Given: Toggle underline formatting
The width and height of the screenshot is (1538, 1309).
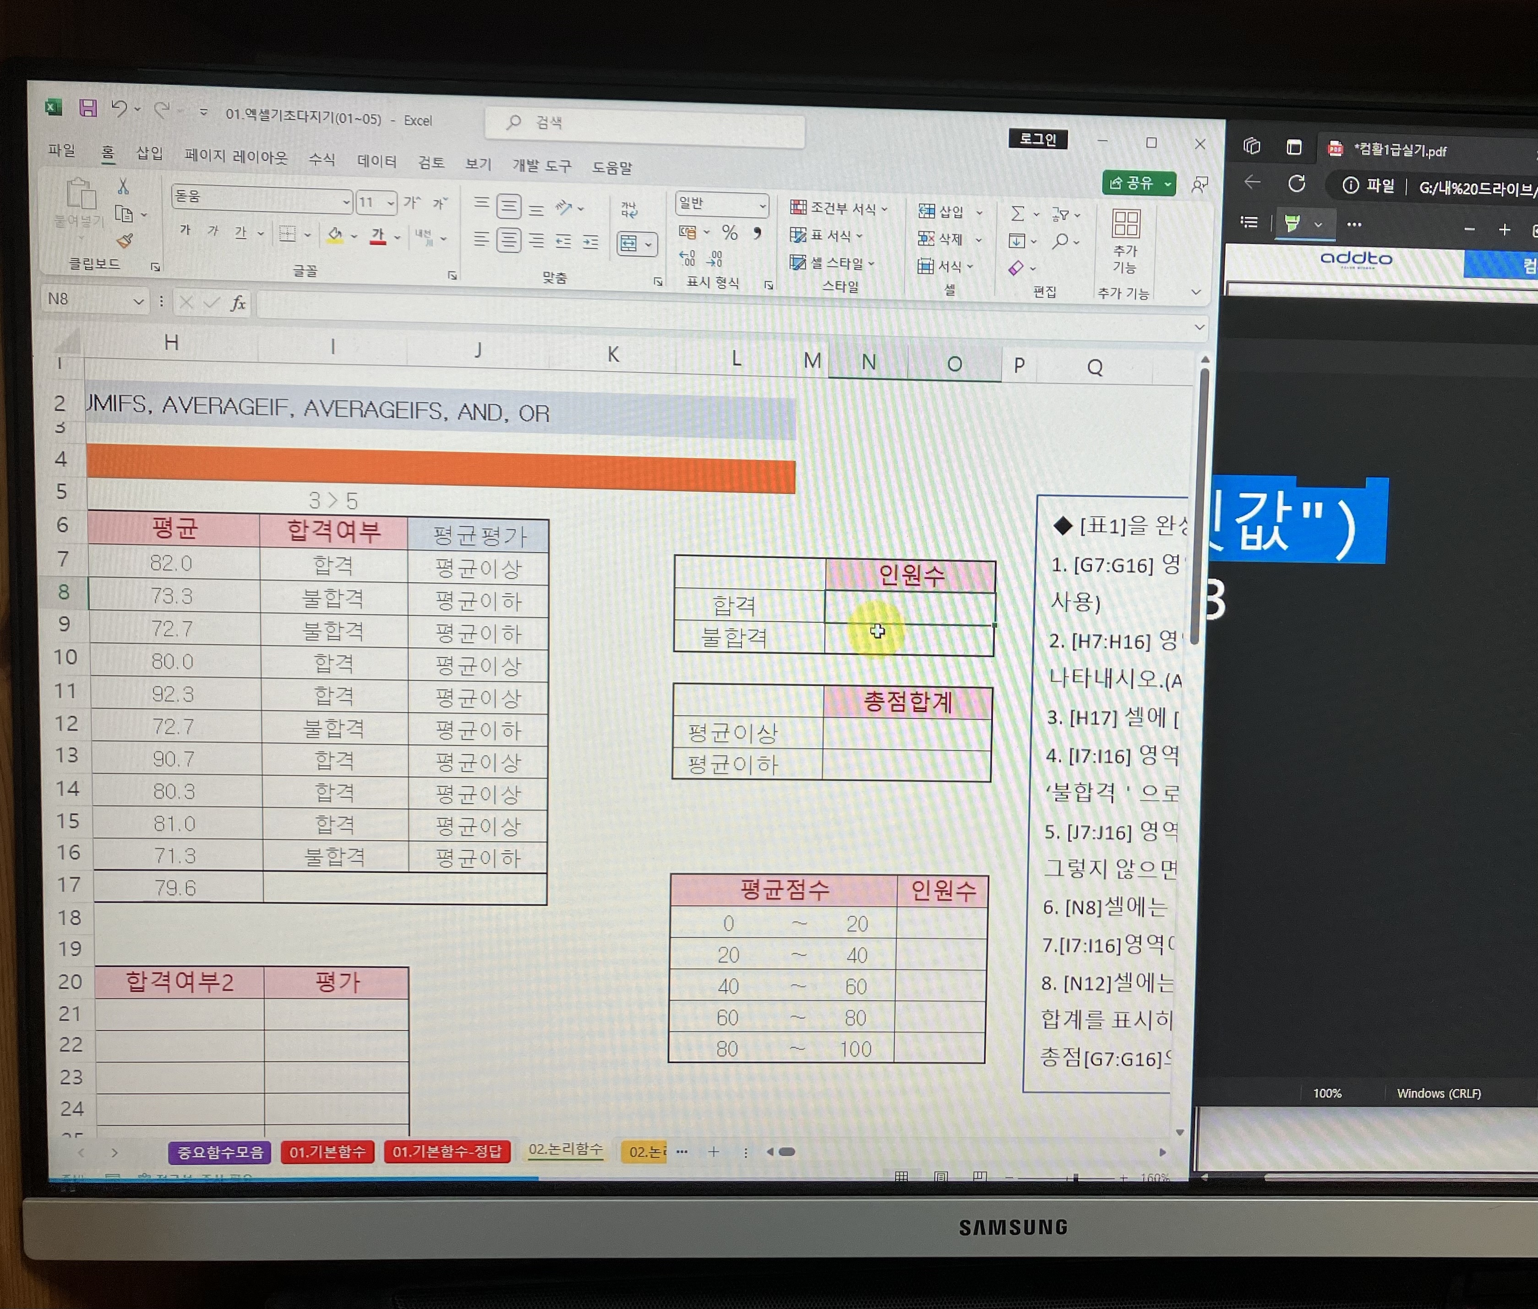Looking at the screenshot, I should 240,231.
